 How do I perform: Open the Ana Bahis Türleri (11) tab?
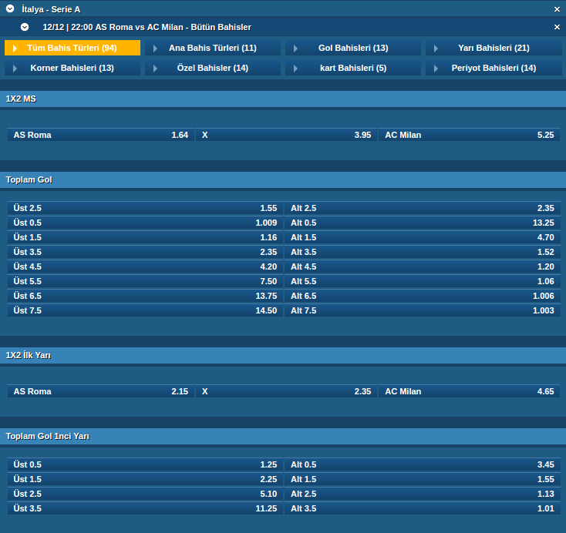[212, 48]
